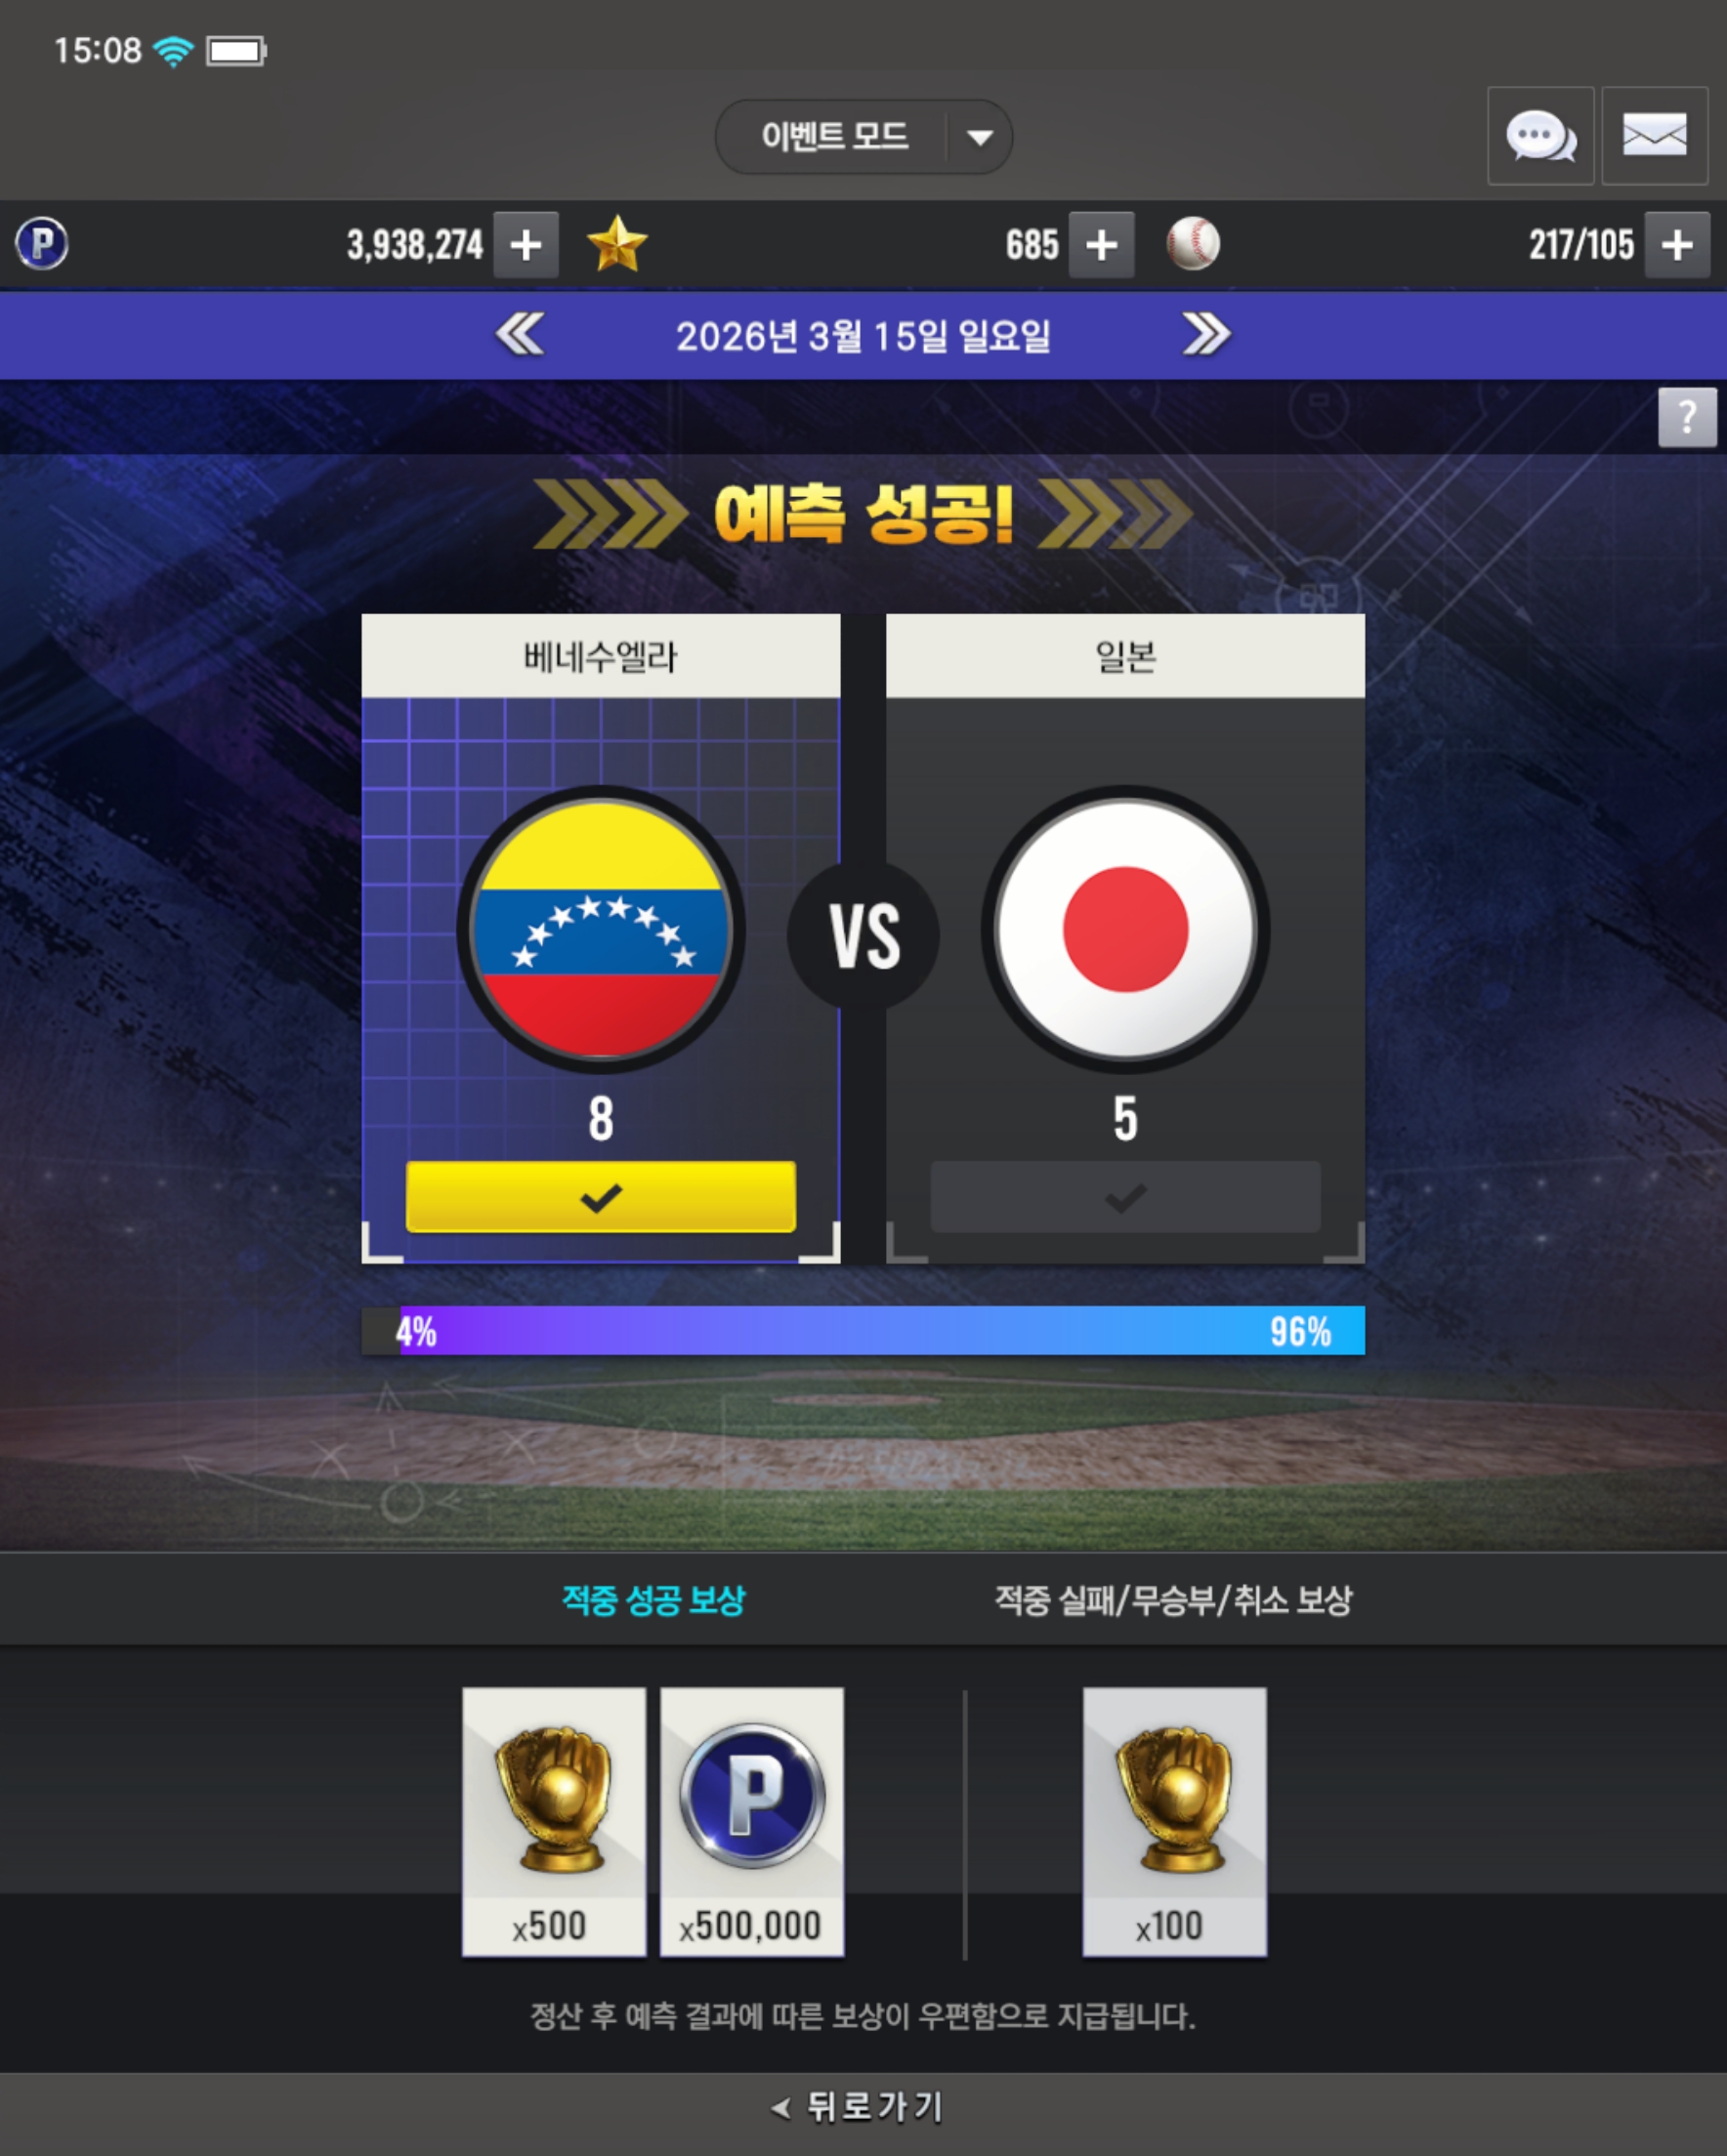Add baseballs with plus next to 217/105
The image size is (1727, 2156).
pyautogui.click(x=1677, y=245)
